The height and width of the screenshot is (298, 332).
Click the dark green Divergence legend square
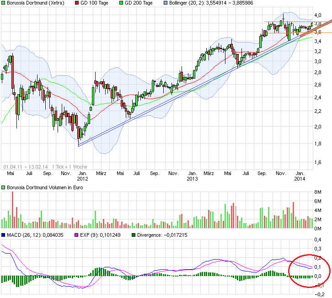click(134, 235)
